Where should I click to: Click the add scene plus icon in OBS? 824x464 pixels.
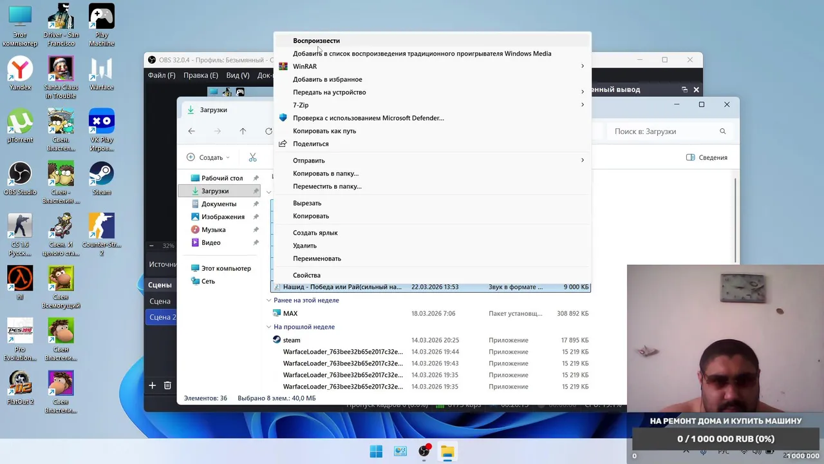click(x=152, y=385)
